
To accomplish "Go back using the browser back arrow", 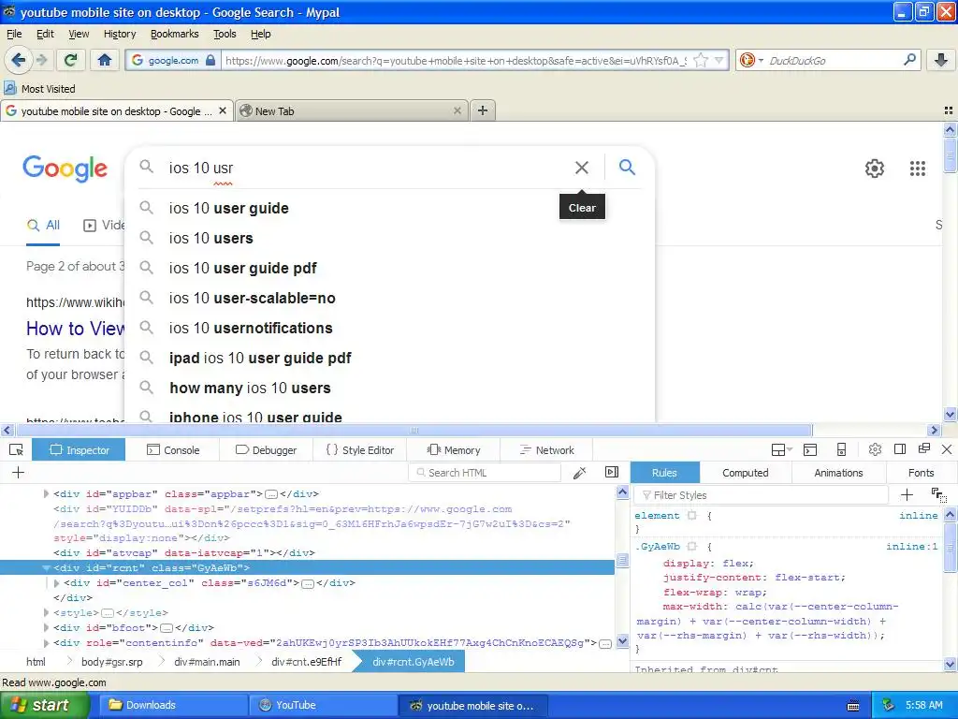I will point(18,60).
